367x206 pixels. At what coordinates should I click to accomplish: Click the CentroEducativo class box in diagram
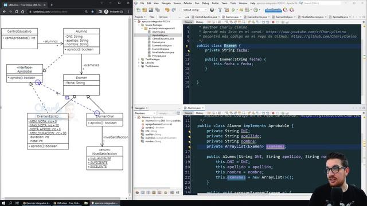click(x=19, y=38)
